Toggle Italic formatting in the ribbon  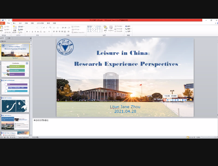[x=30, y=32]
